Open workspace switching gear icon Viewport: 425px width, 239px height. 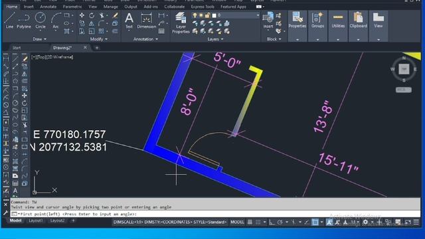(365, 222)
